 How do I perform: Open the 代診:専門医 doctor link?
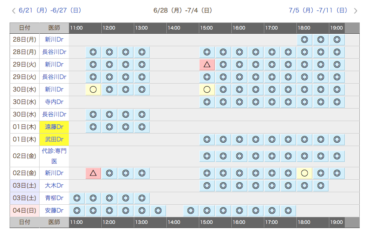pos(54,156)
